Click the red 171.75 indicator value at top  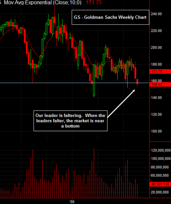[94, 3]
